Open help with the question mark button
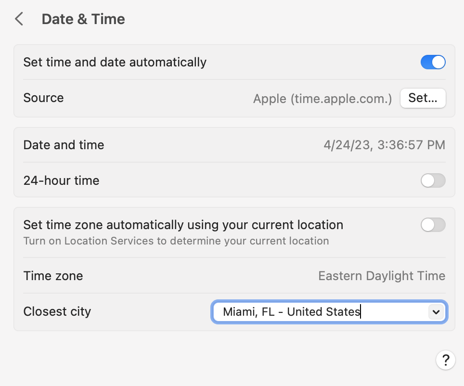Image resolution: width=464 pixels, height=386 pixels. (x=446, y=360)
